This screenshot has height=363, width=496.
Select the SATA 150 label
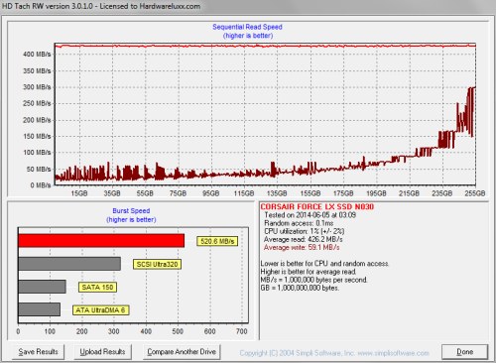pos(97,287)
